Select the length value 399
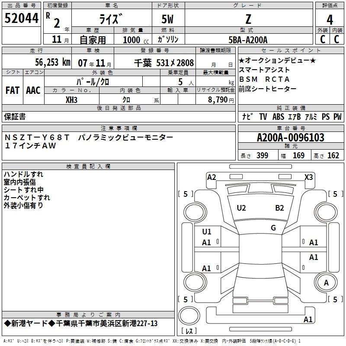 click(x=263, y=155)
